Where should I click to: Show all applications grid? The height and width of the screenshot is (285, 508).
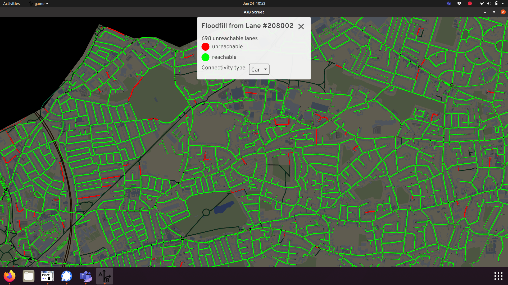[498, 276]
